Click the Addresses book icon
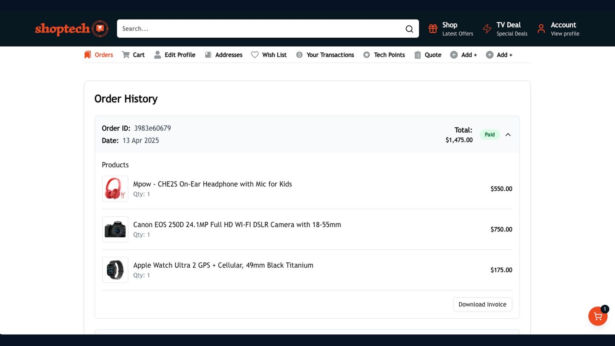The image size is (615, 346). click(x=208, y=55)
